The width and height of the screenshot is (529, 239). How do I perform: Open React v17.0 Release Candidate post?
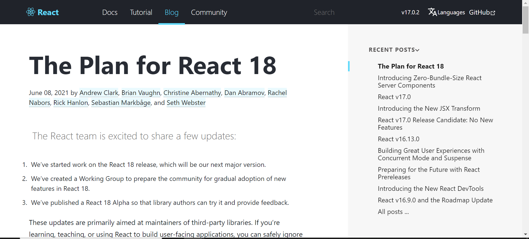click(435, 124)
